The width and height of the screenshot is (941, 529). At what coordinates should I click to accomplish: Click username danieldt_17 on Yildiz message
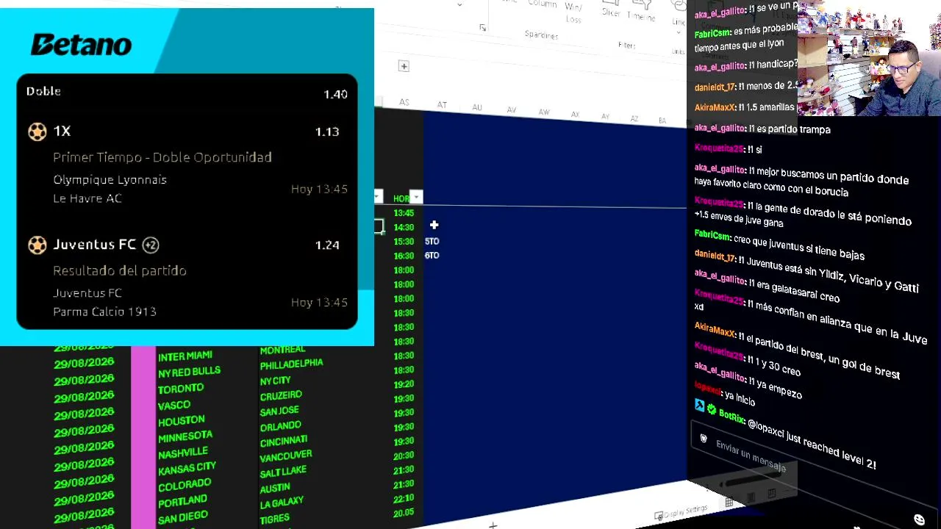click(x=715, y=258)
